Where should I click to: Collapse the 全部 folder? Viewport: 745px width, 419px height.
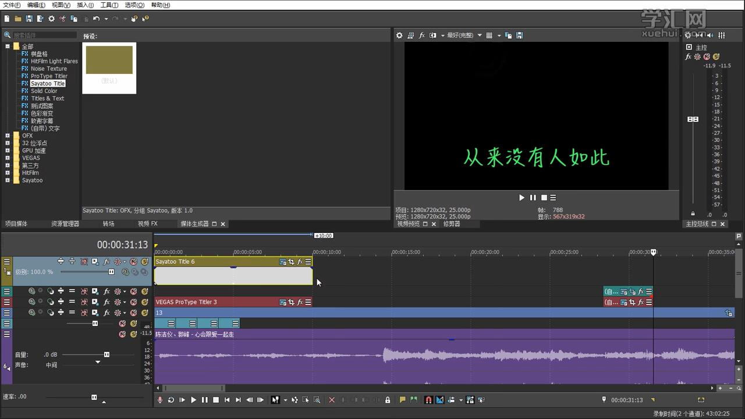pyautogui.click(x=8, y=46)
